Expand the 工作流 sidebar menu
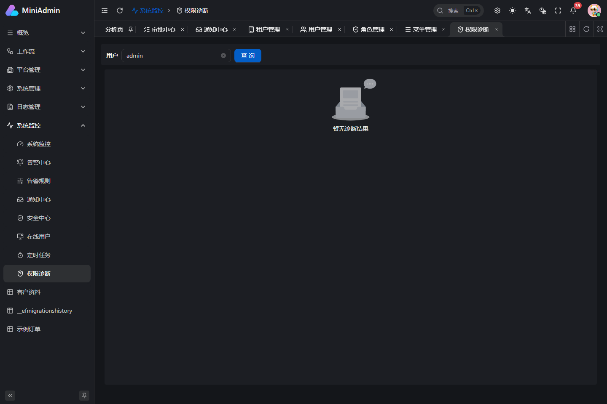The image size is (607, 404). pos(47,51)
